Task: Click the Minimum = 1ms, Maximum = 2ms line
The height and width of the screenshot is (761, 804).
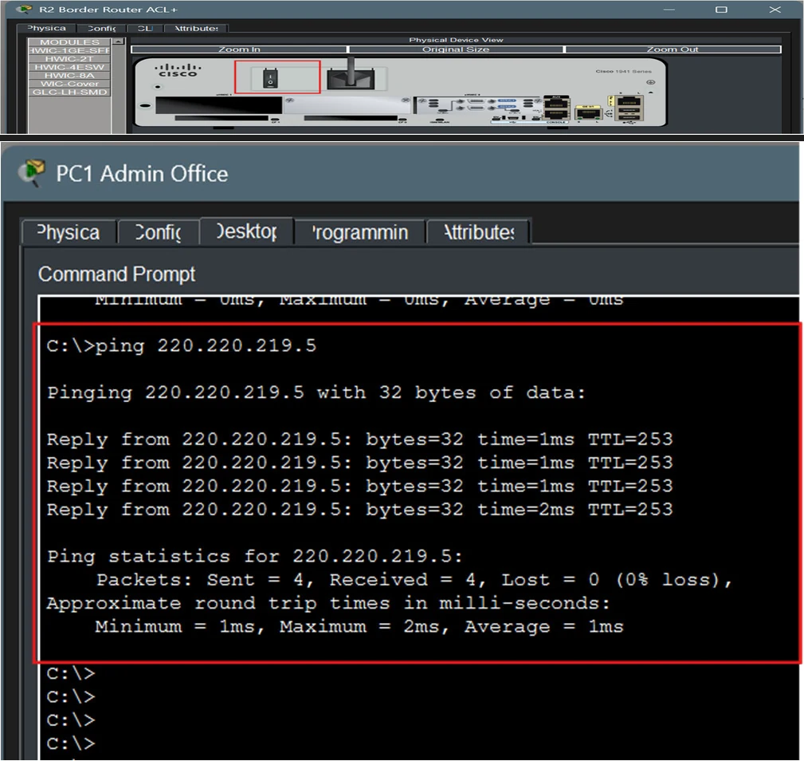Action: coord(359,626)
